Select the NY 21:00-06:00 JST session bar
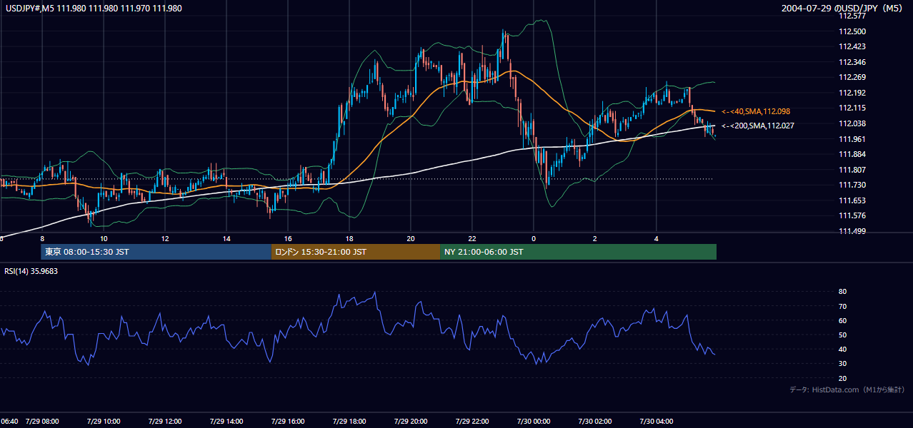Image resolution: width=913 pixels, height=428 pixels. pos(578,252)
